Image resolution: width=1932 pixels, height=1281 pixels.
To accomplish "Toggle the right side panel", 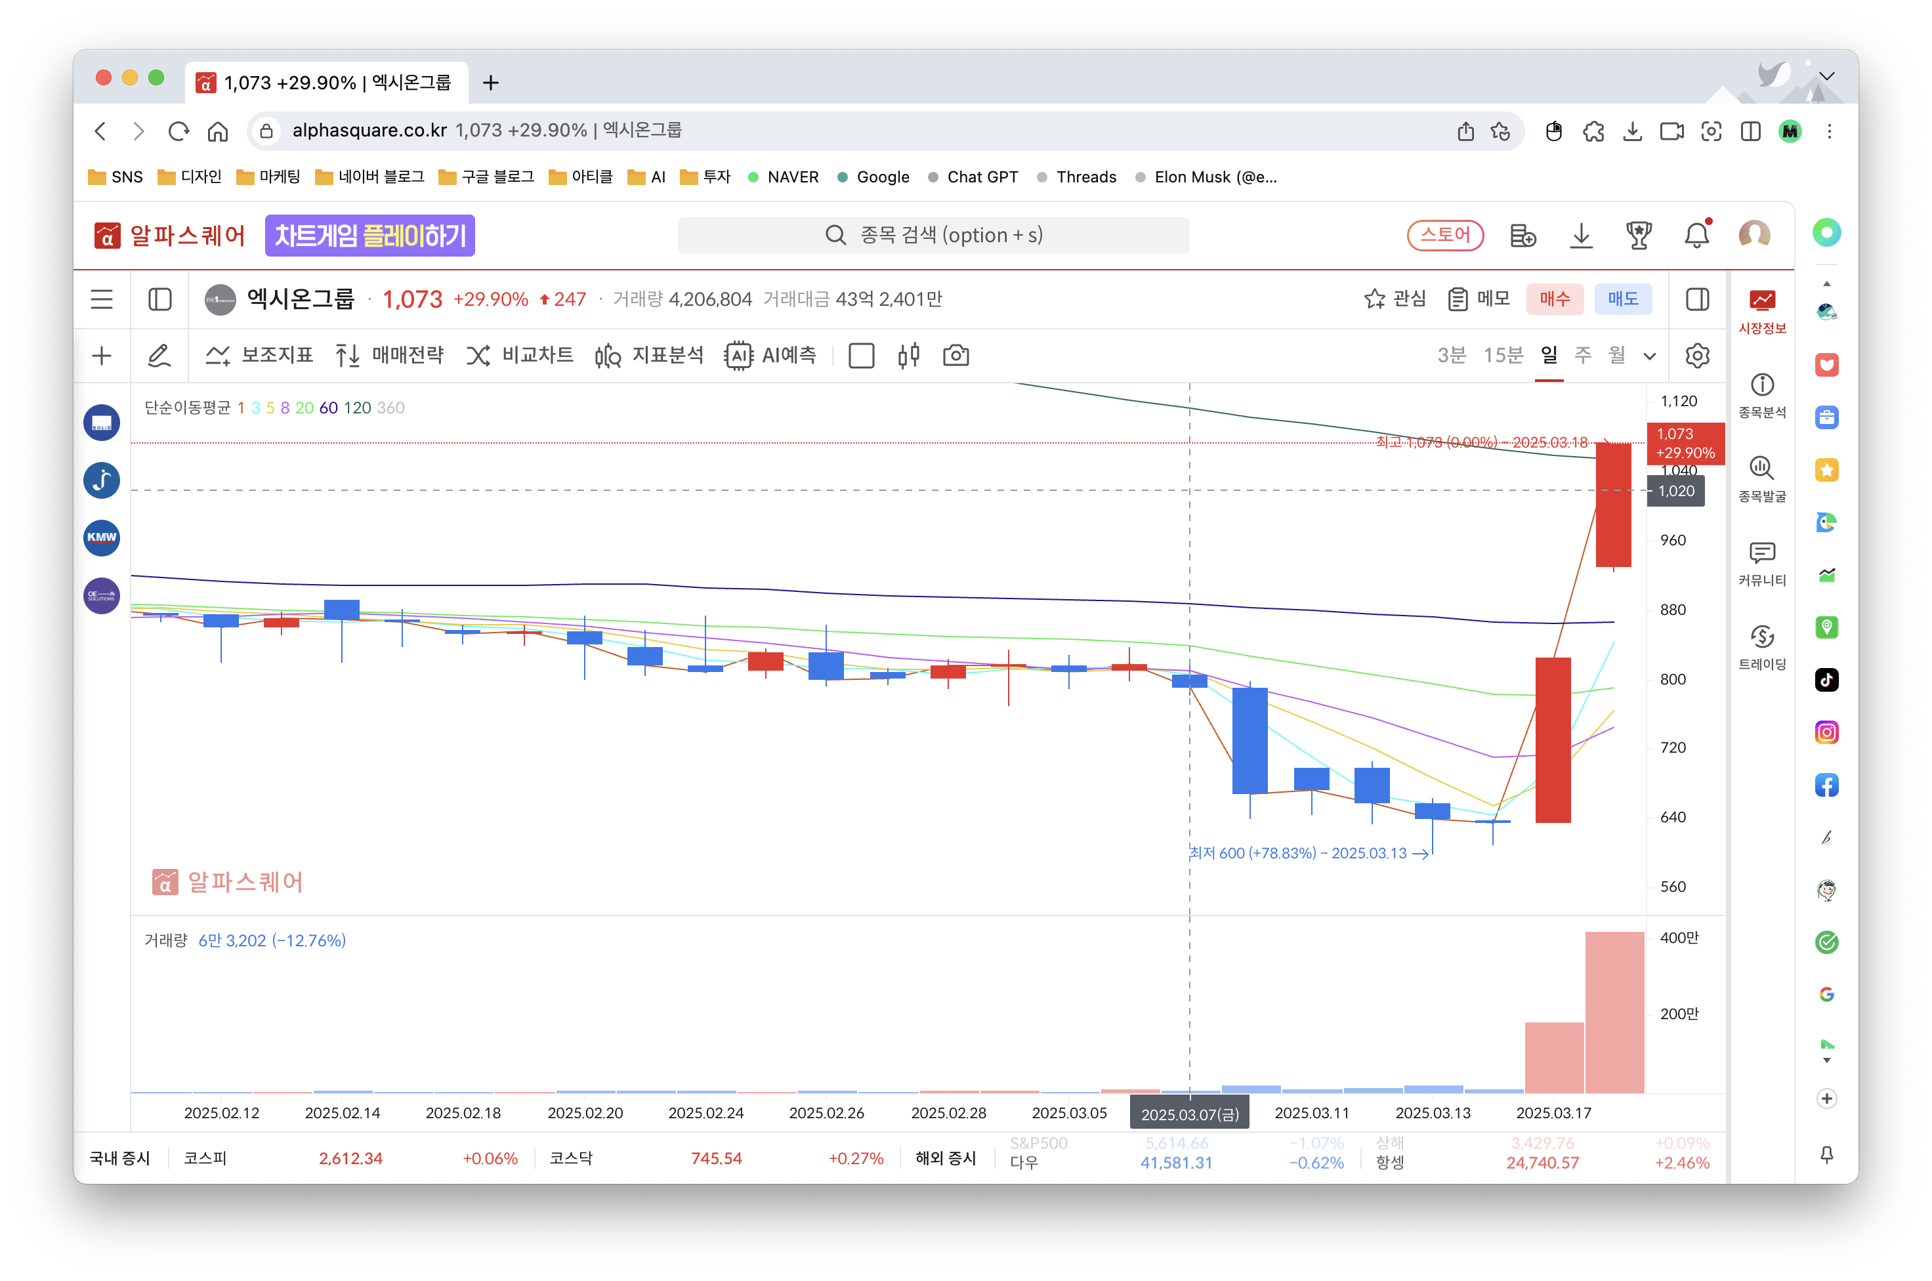I will (x=1696, y=299).
